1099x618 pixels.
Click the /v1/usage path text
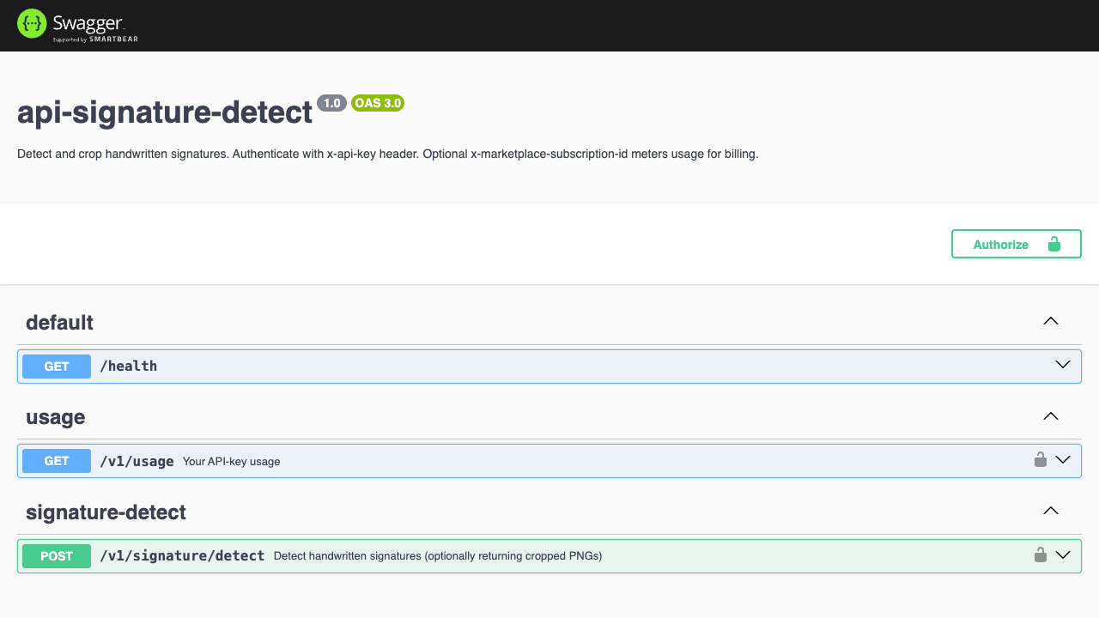click(137, 461)
